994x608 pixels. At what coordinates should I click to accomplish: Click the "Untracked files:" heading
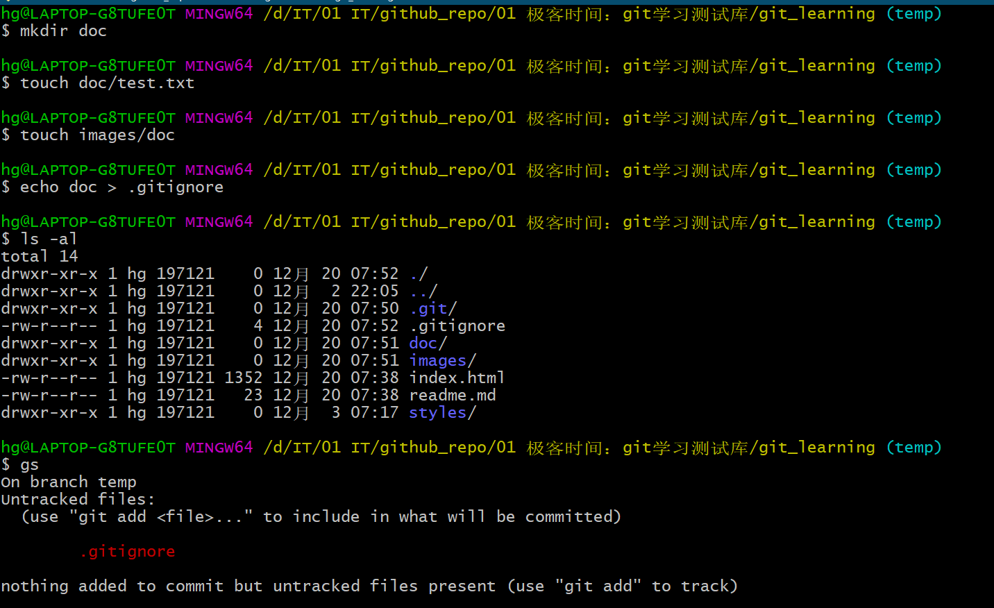point(78,499)
